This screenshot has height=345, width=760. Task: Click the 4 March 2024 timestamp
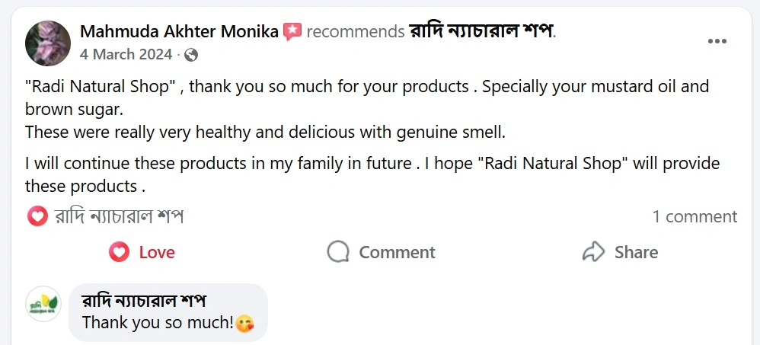(x=127, y=55)
